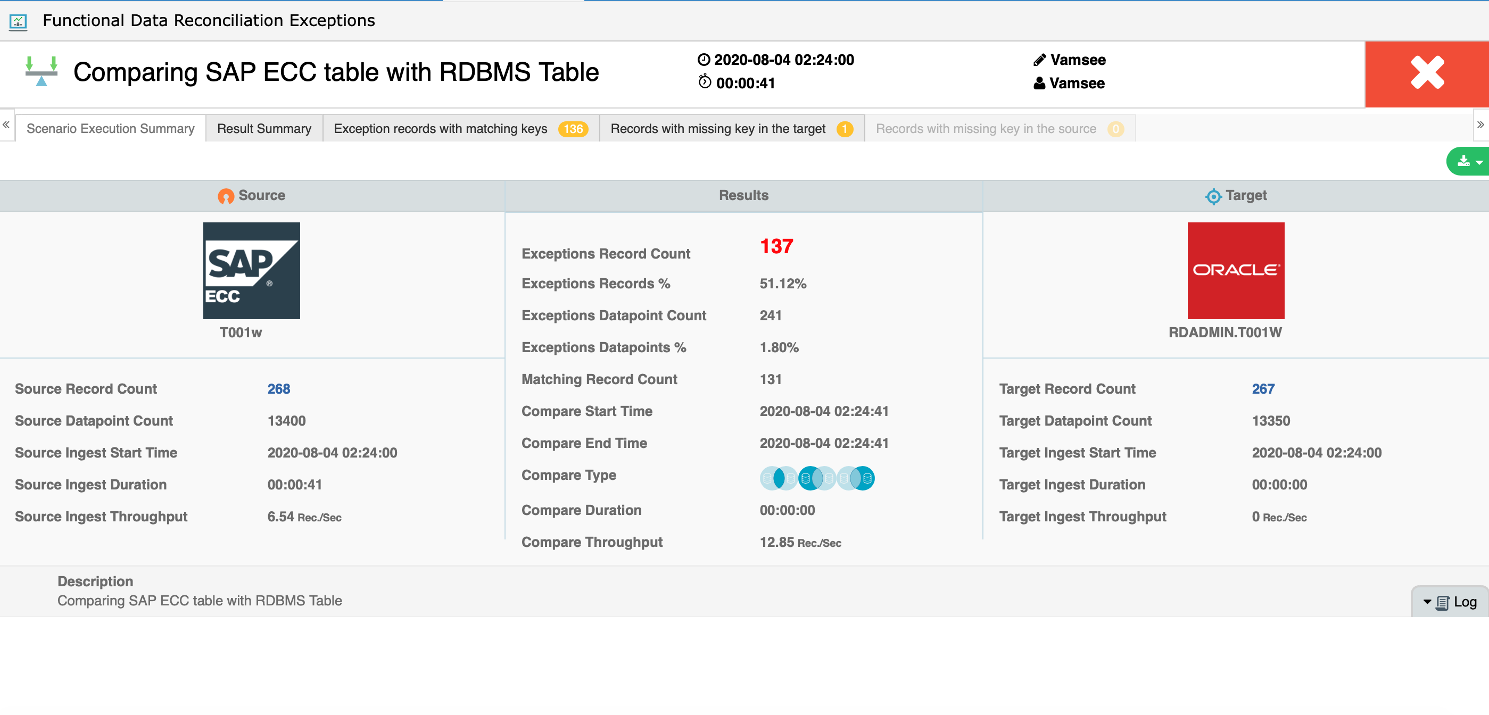Click the compare scenario balance icon
1489x715 pixels.
(41, 72)
